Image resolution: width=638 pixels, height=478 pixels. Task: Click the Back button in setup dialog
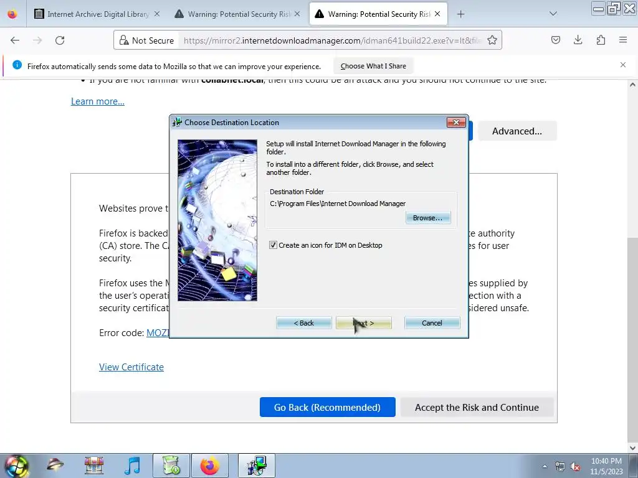click(x=304, y=323)
